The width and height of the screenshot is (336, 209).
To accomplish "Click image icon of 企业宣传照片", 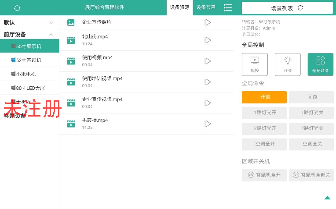I will point(71,22).
